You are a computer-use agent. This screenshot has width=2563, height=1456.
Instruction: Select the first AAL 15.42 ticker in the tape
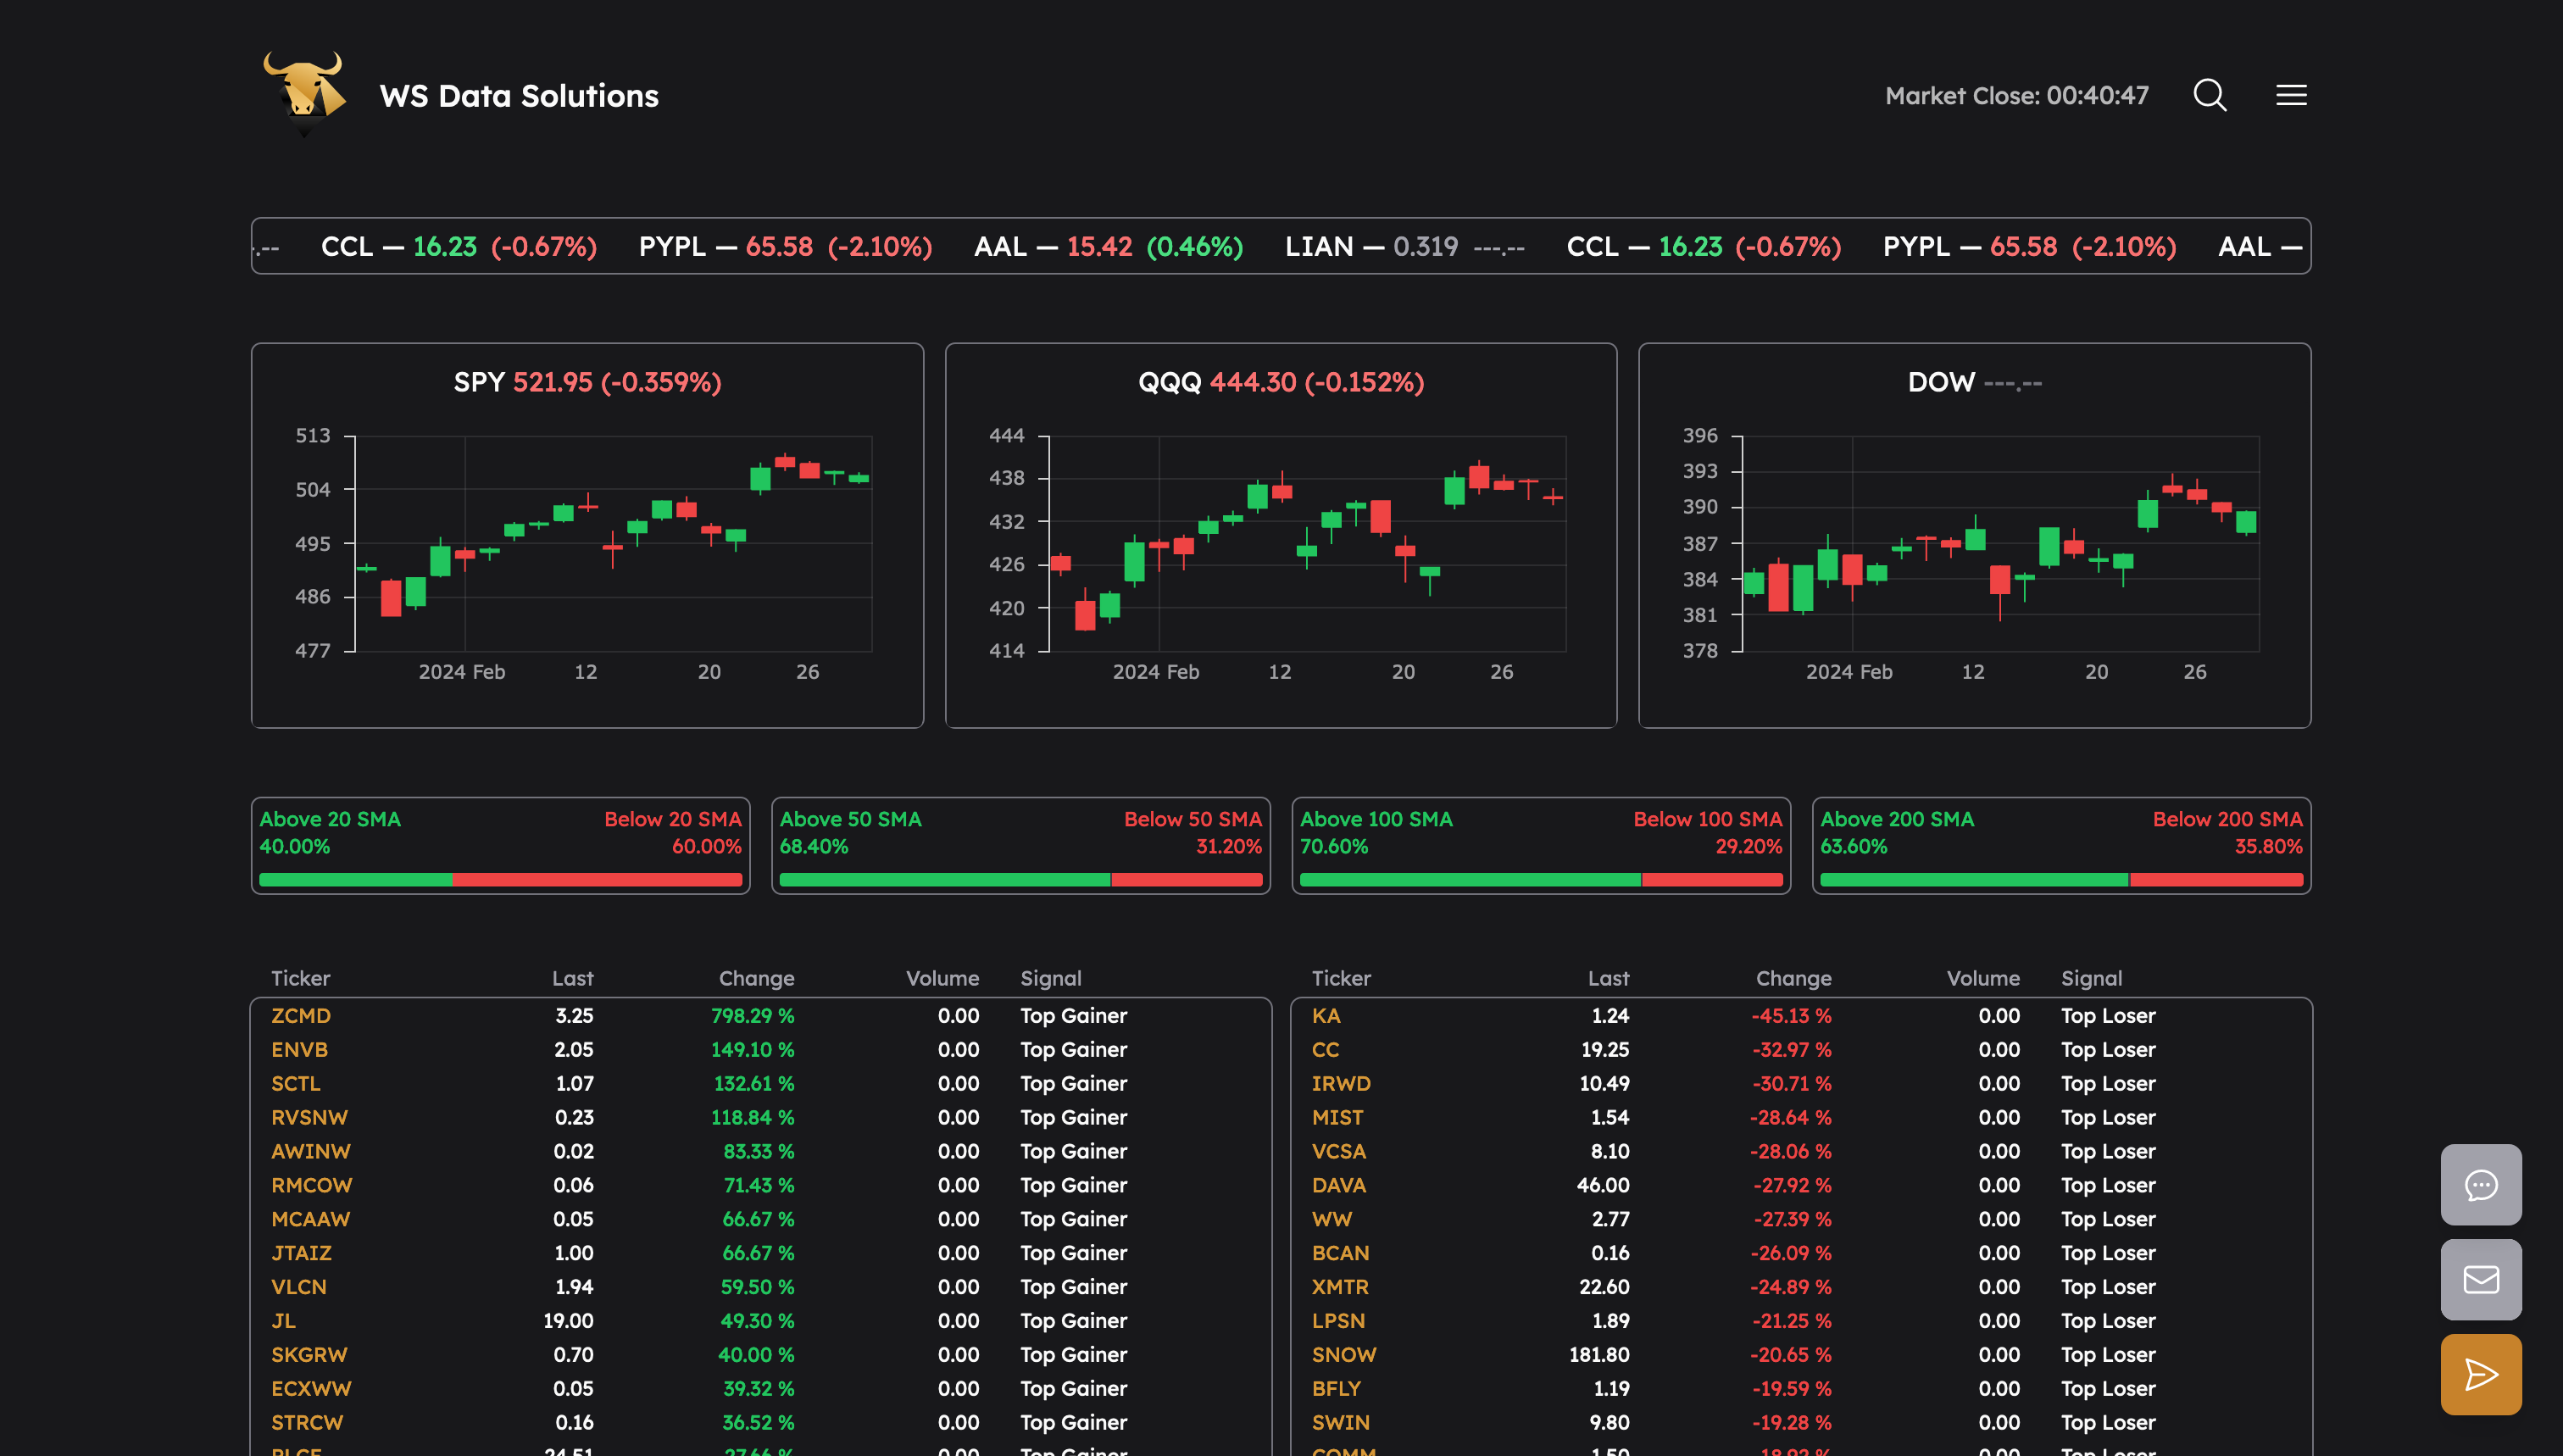[1108, 246]
